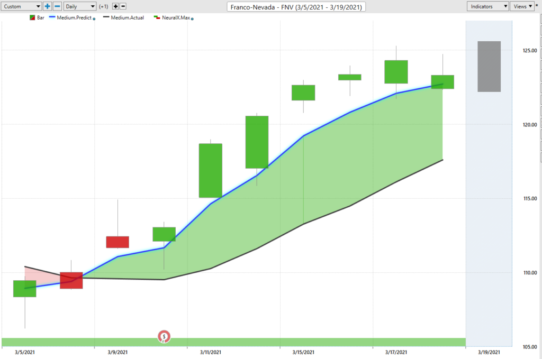Click the blue minus zoom-out button
The width and height of the screenshot is (542, 359).
(x=58, y=6)
